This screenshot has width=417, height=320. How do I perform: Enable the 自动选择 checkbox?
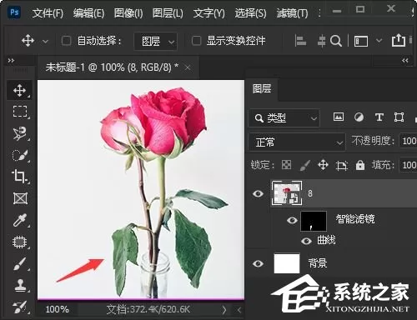point(66,41)
